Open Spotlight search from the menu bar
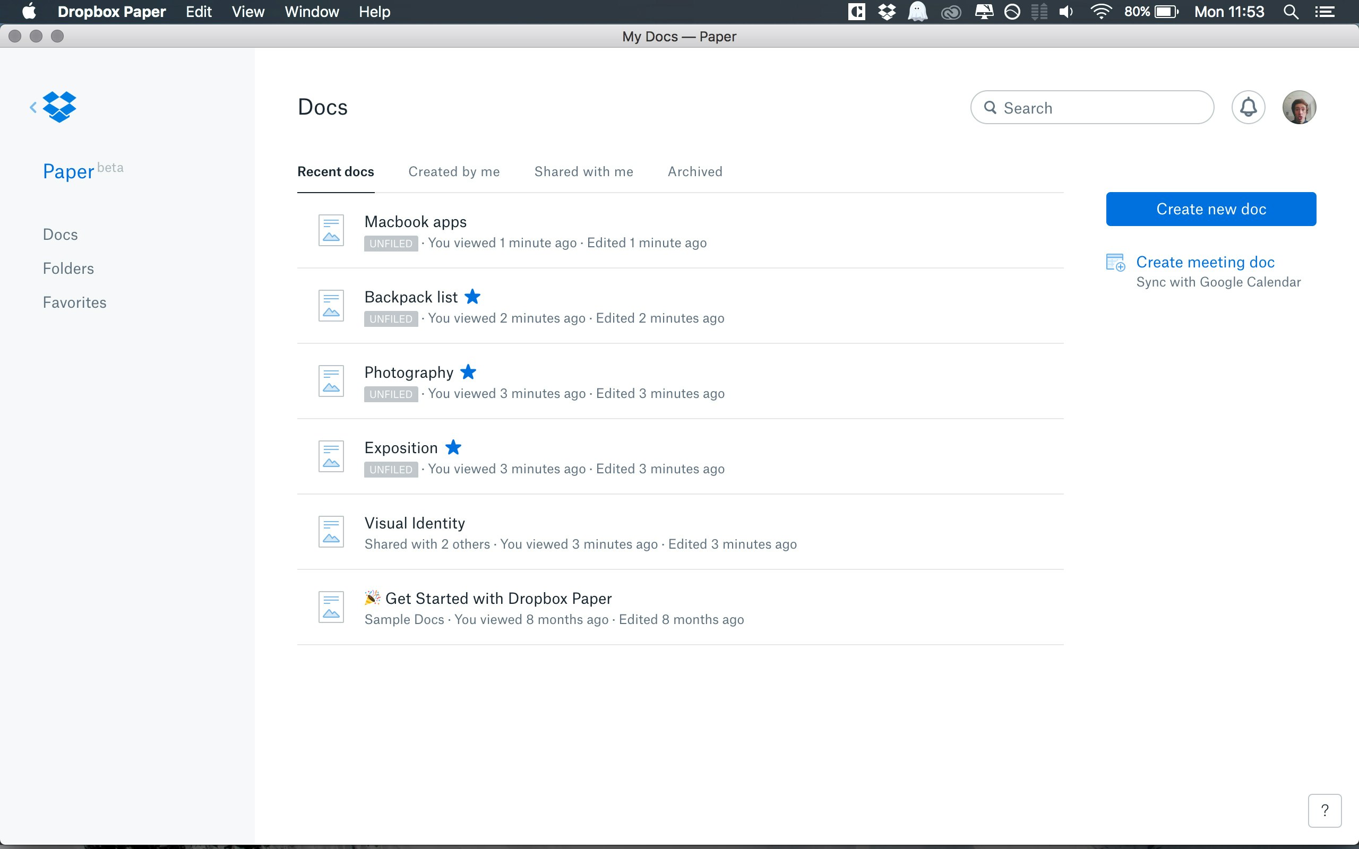Viewport: 1359px width, 849px height. coord(1290,11)
